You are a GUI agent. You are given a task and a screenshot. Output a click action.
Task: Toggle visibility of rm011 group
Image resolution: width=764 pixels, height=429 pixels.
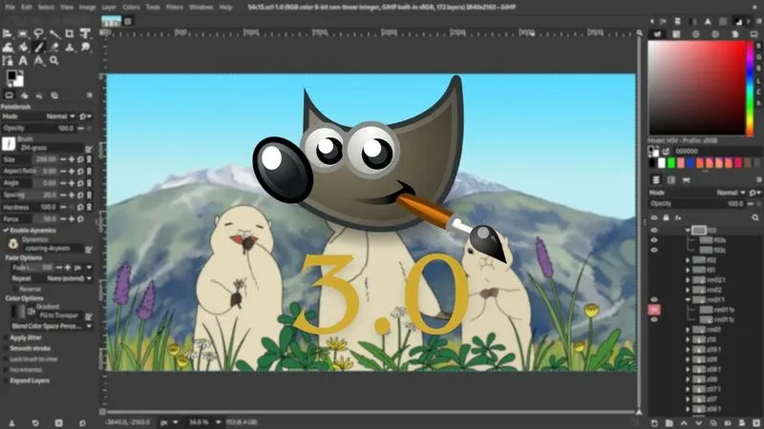click(654, 299)
